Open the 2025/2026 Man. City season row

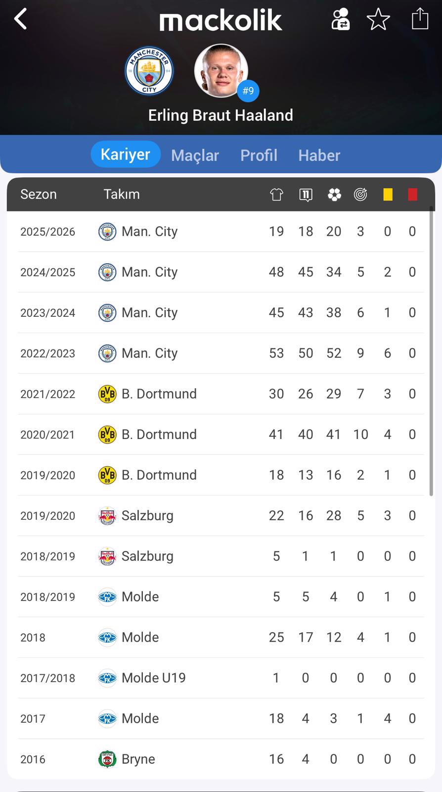click(221, 232)
